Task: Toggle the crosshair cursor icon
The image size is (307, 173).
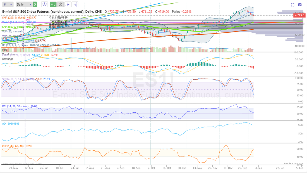Action: coord(68,4)
